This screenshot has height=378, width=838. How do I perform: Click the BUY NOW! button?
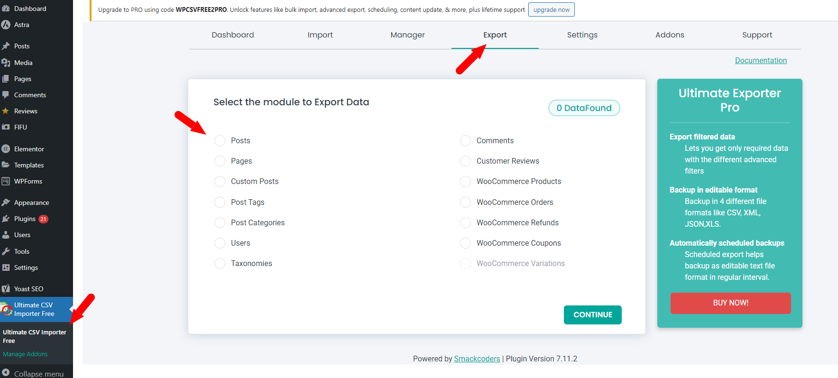click(730, 303)
